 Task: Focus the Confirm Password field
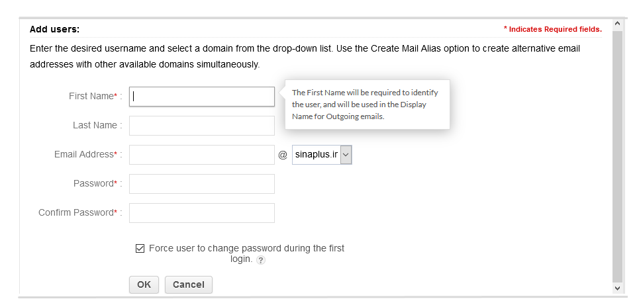pyautogui.click(x=202, y=213)
